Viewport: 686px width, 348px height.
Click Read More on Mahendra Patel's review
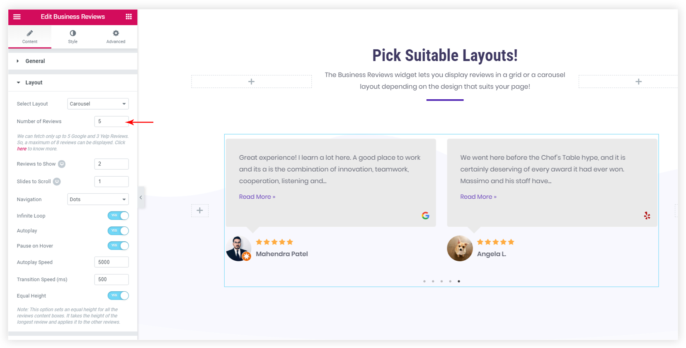[x=257, y=197]
